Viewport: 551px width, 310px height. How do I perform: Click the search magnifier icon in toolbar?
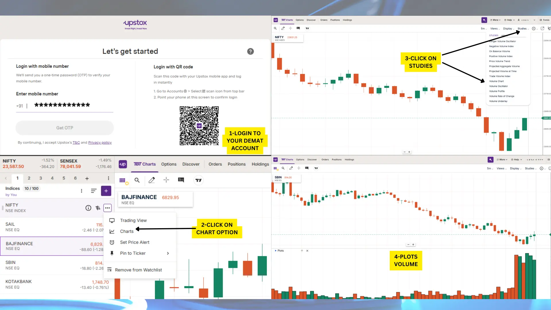[x=137, y=180]
